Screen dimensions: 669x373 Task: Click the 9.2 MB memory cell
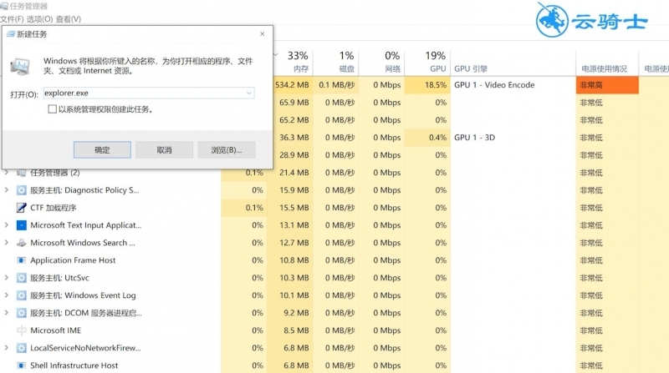click(290, 313)
